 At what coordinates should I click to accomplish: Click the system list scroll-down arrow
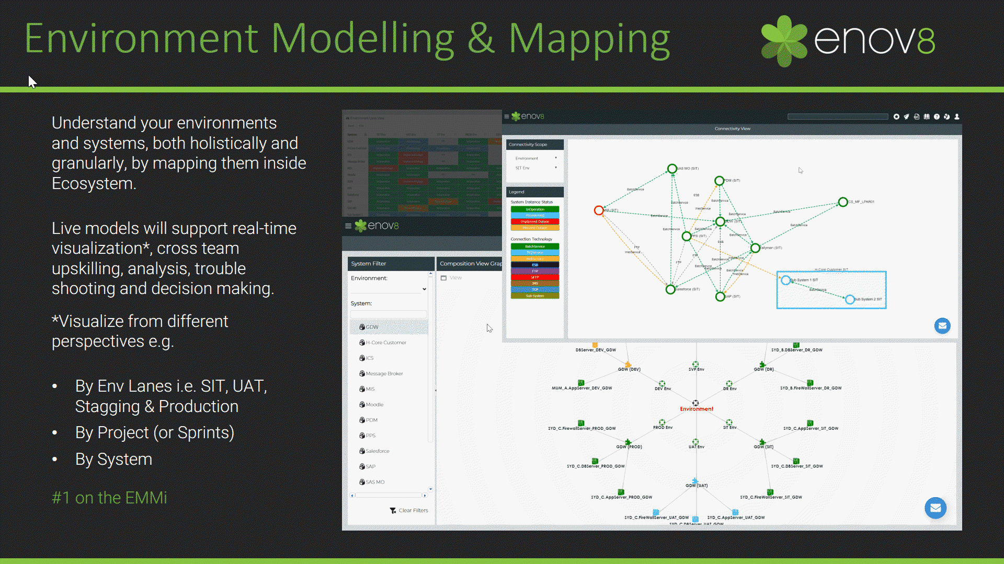tap(430, 489)
